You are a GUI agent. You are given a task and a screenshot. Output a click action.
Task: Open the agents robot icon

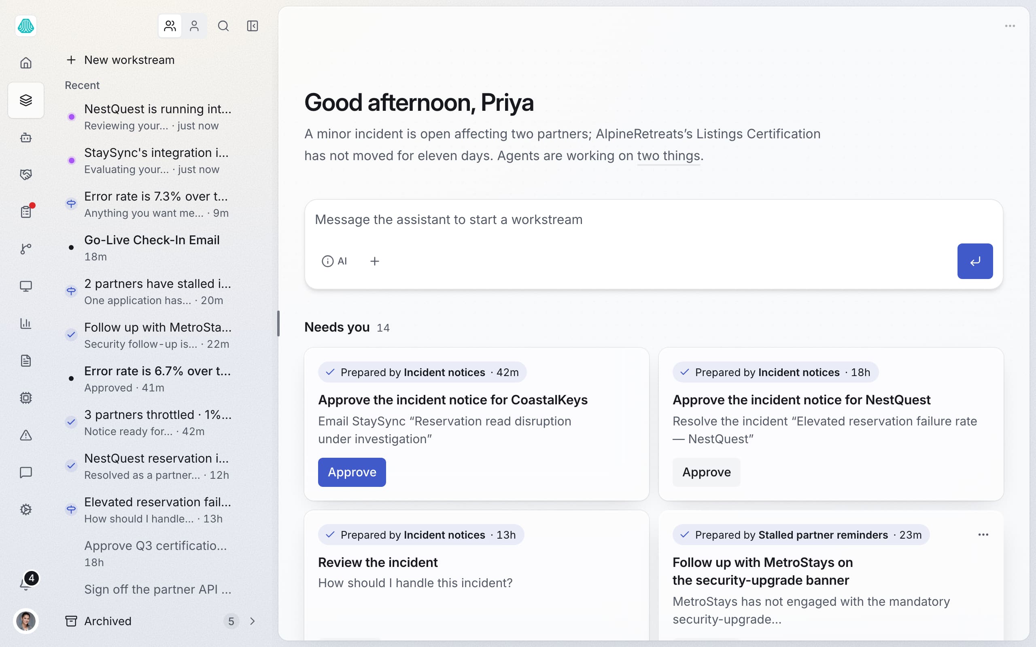coord(25,137)
